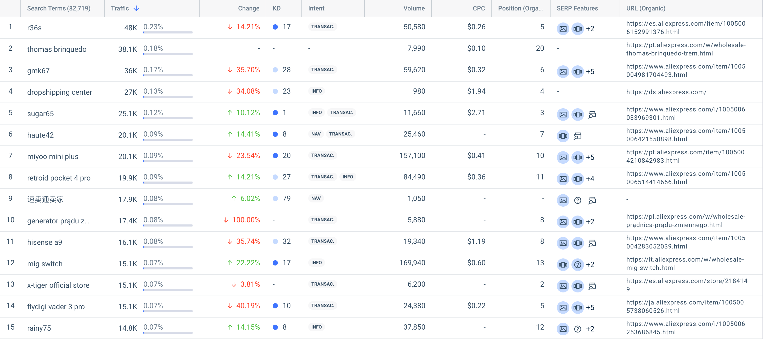Show +5 extra features for flydigi vader 3 pro

tap(590, 308)
